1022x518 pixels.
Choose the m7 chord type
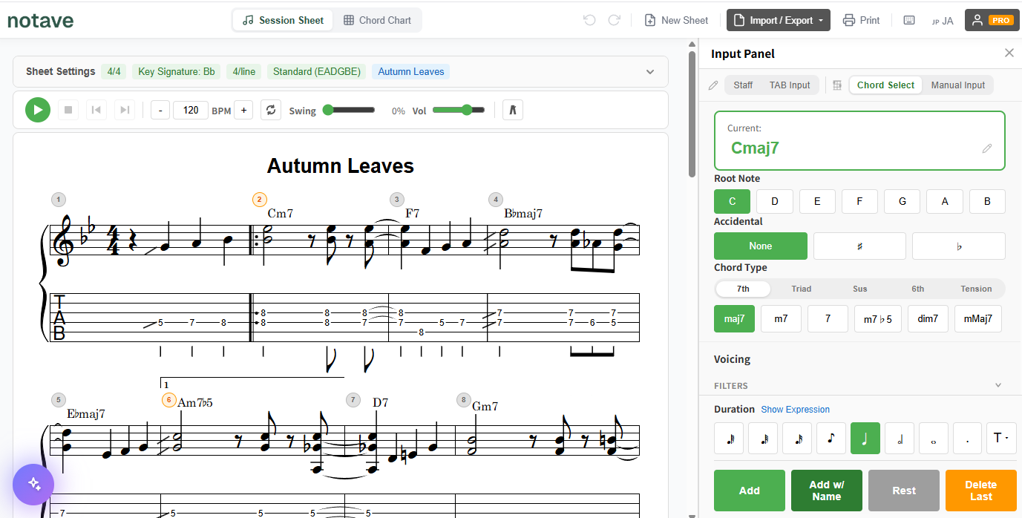pyautogui.click(x=781, y=318)
